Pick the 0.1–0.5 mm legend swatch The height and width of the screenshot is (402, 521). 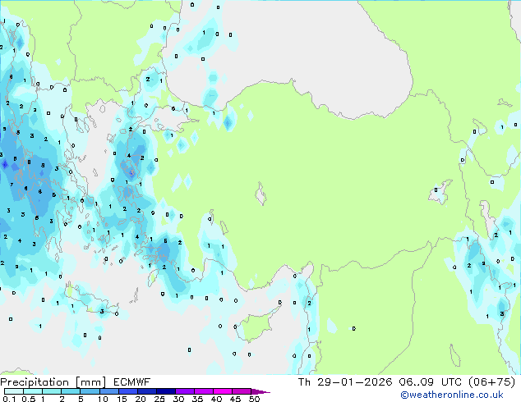pyautogui.click(x=14, y=391)
